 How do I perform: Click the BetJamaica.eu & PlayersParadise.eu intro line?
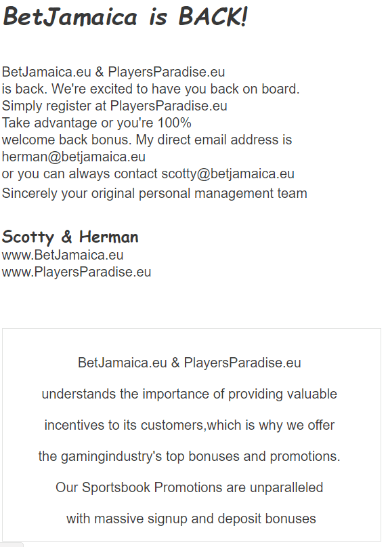113,73
